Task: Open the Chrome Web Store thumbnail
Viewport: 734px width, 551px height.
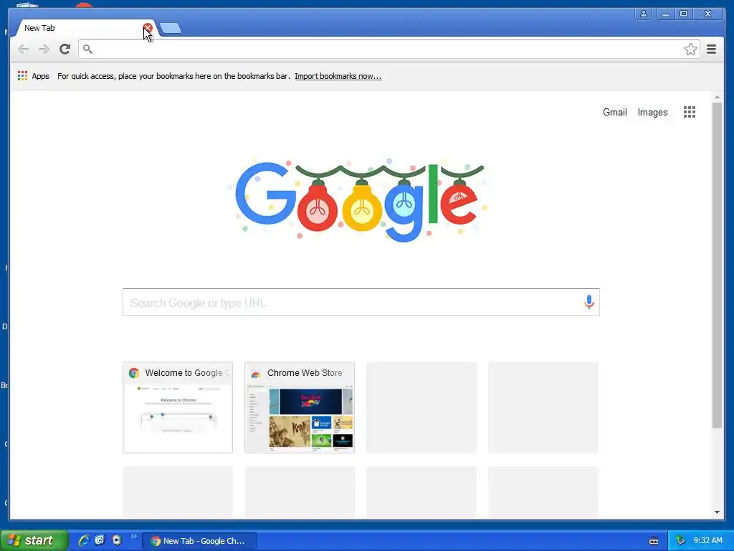Action: pos(300,408)
